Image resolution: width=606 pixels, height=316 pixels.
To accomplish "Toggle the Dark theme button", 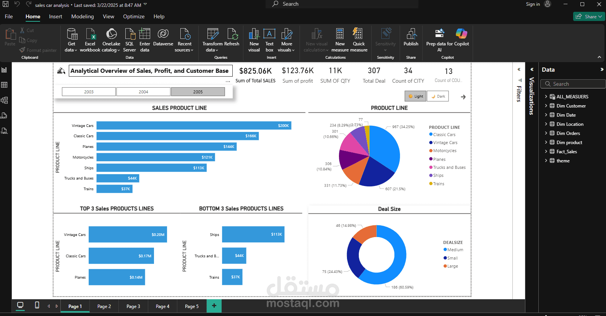I will point(438,96).
